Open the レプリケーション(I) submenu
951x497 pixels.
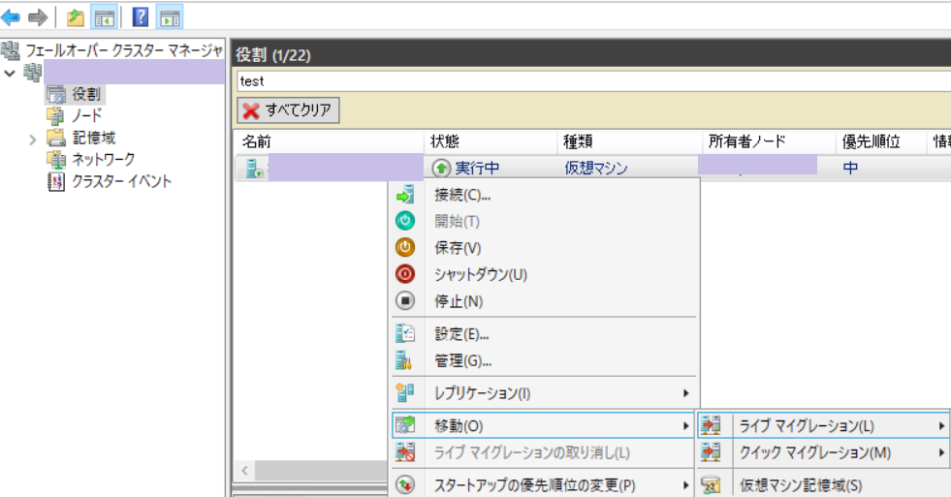[546, 393]
